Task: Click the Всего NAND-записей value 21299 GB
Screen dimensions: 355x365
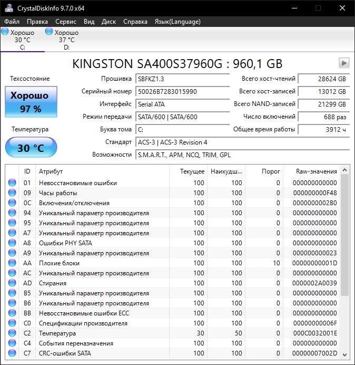Action: (x=323, y=104)
